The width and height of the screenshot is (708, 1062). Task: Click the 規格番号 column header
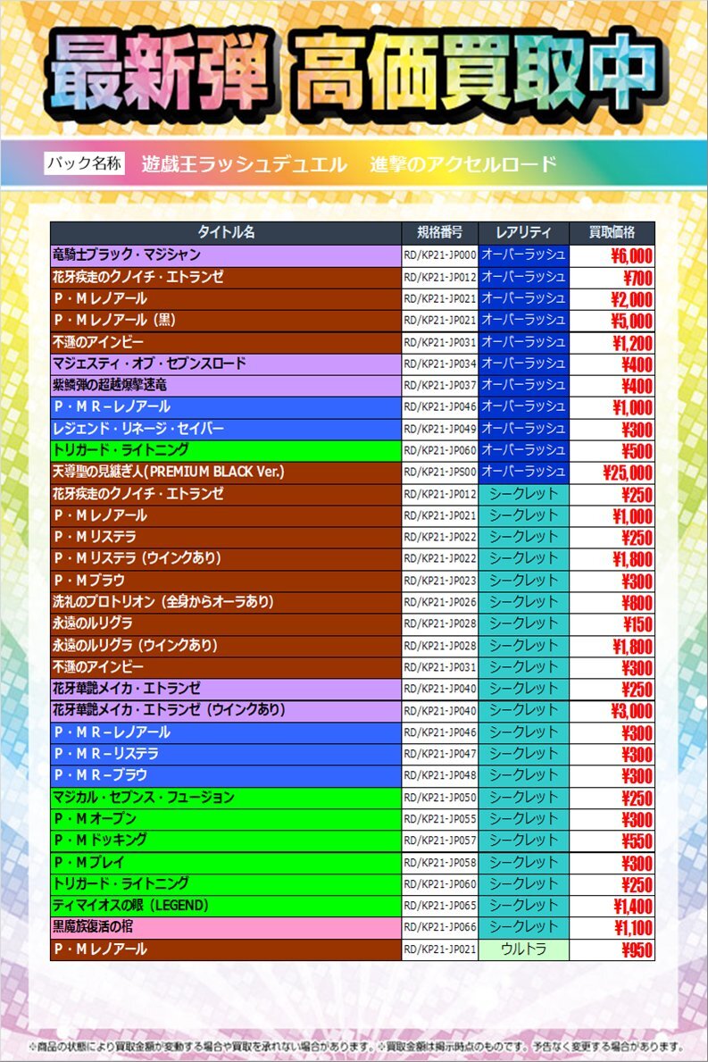[x=439, y=232]
